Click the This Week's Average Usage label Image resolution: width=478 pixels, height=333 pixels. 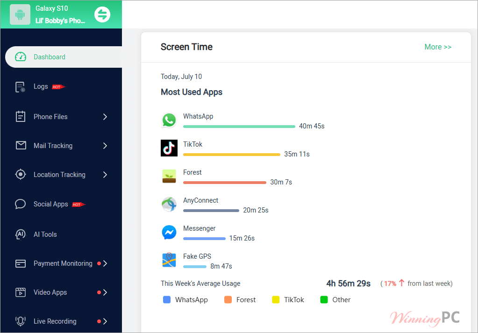coord(200,283)
